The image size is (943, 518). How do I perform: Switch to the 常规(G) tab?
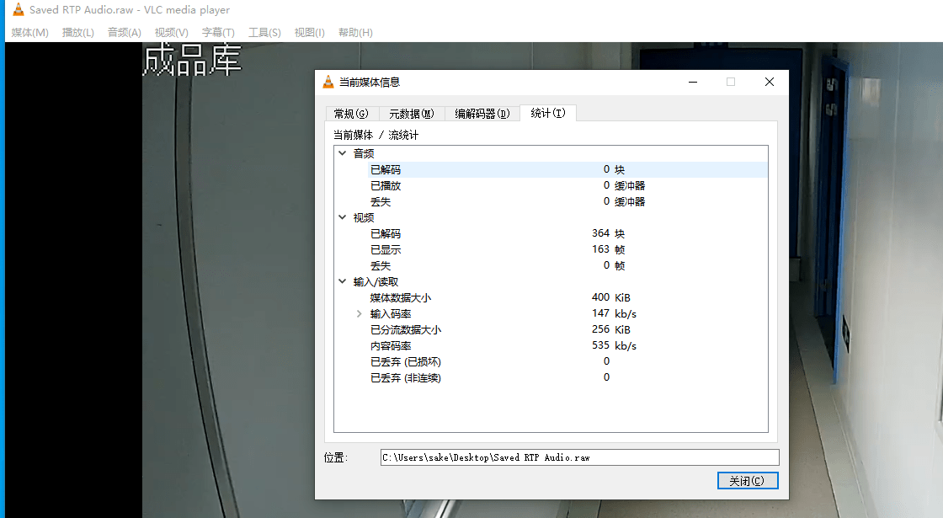tap(352, 114)
